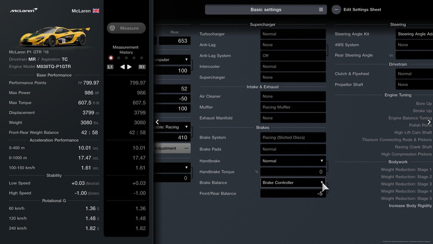This screenshot has width=433, height=244.
Task: Select Weight Reduction: Stage 3
Action: pyautogui.click(x=406, y=184)
